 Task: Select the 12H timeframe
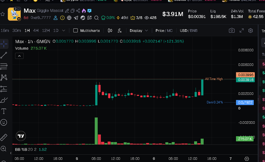(46, 31)
